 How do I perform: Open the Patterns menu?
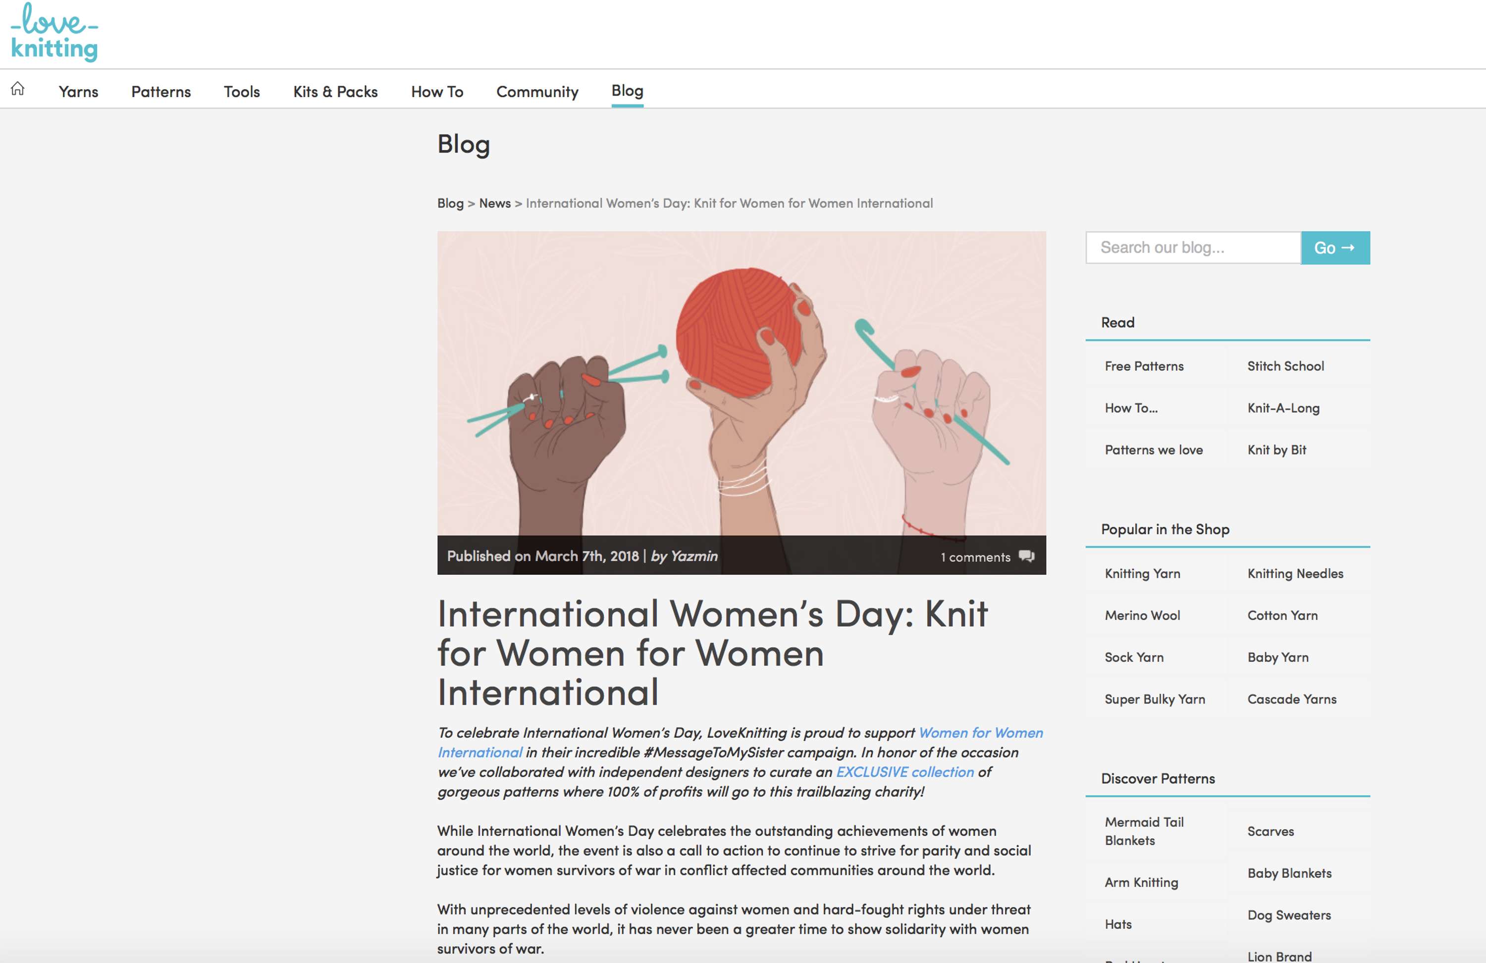[x=161, y=92]
